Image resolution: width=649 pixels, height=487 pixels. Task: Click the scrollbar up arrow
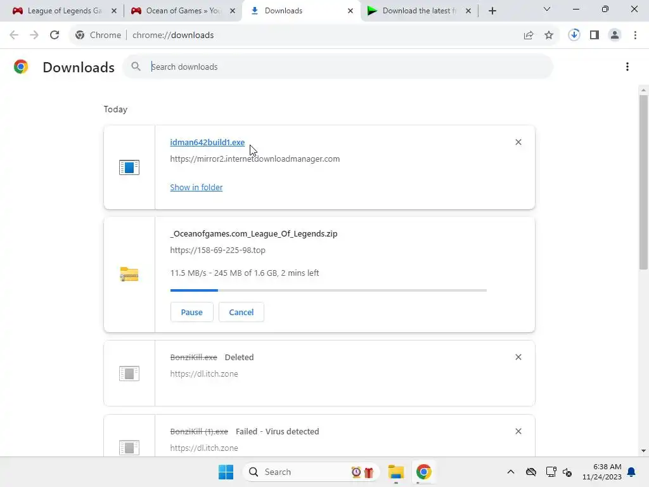[x=643, y=90]
